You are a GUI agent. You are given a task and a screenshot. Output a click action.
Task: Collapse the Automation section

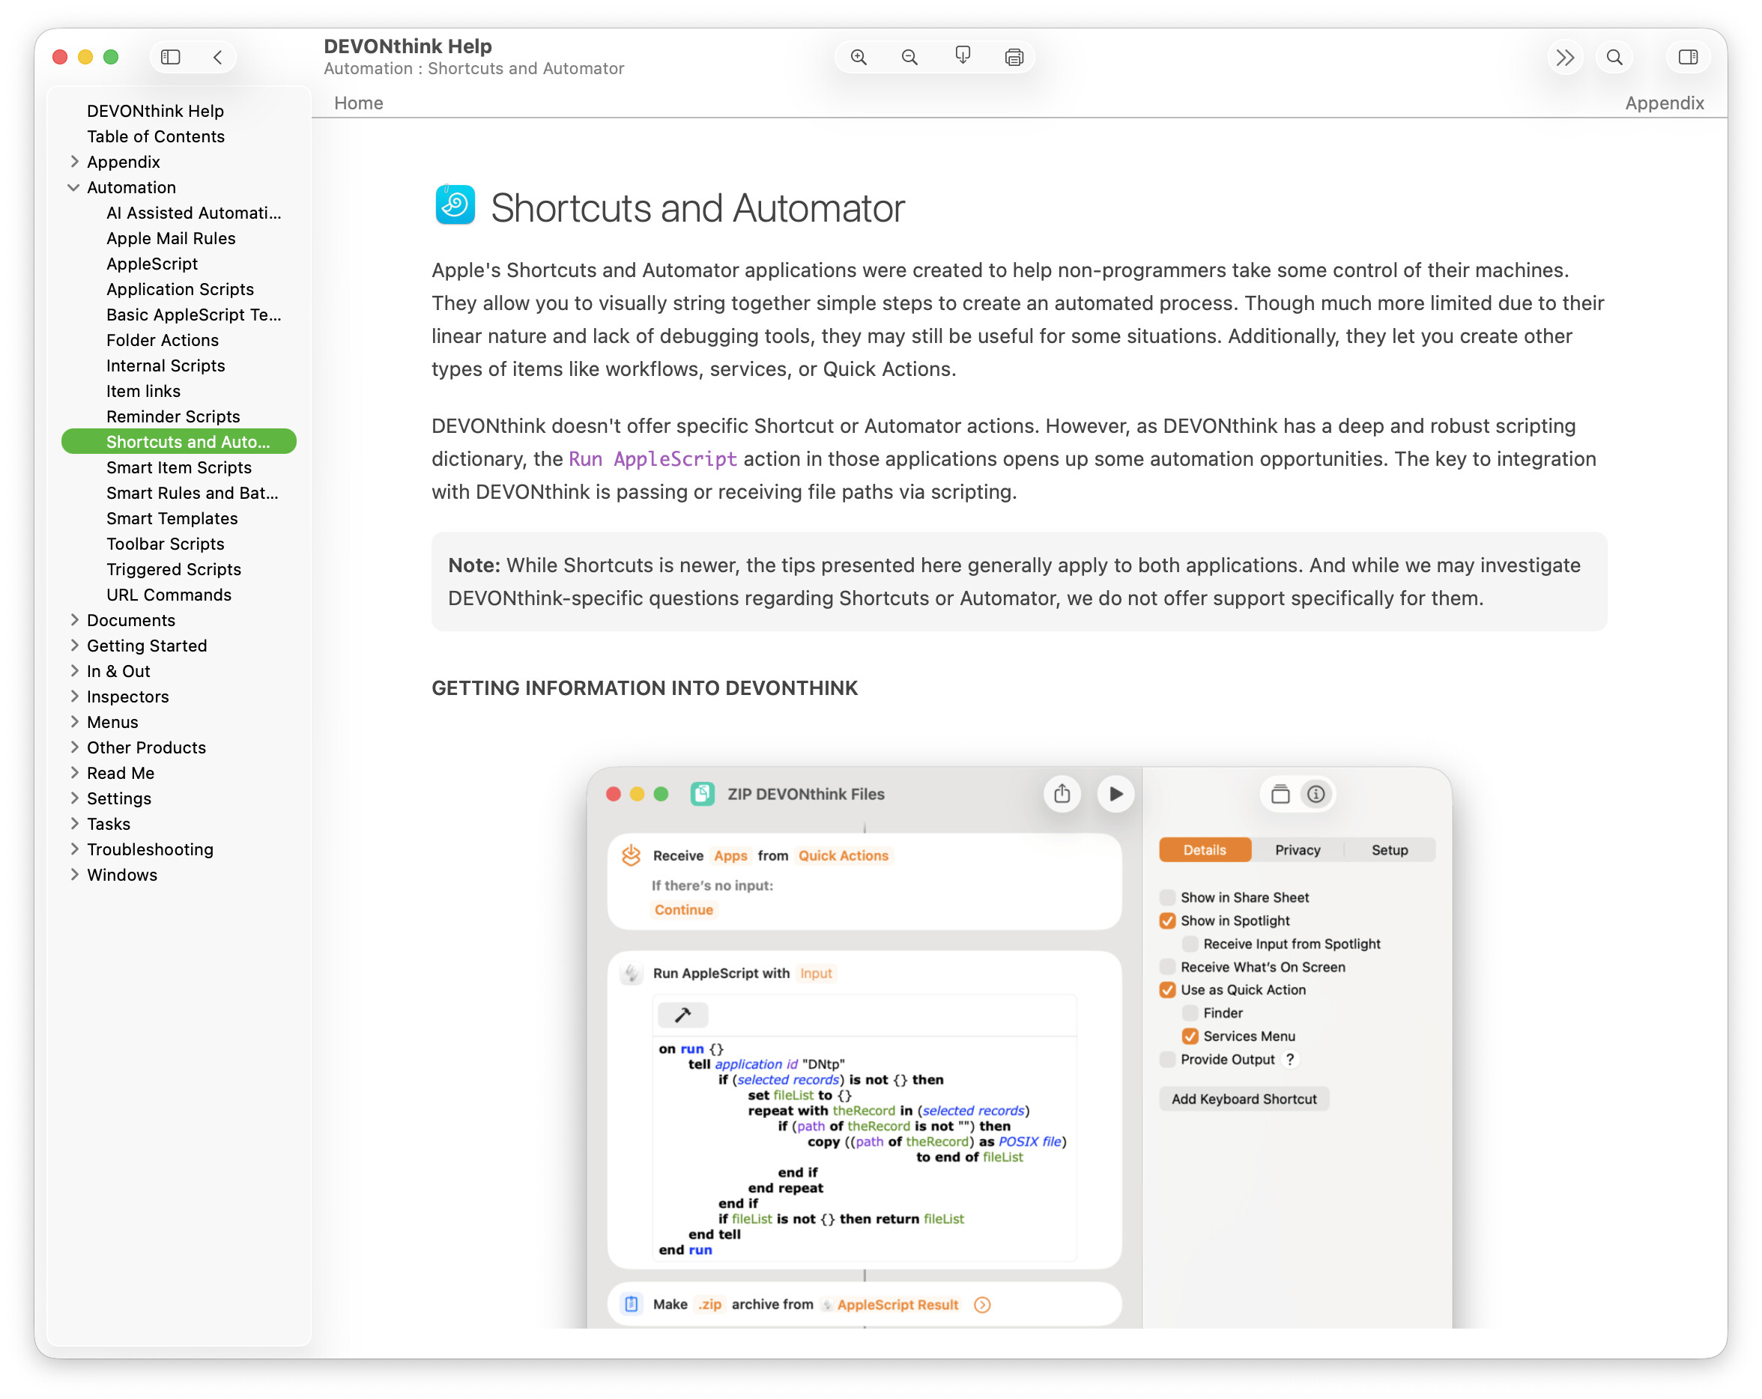click(x=73, y=187)
